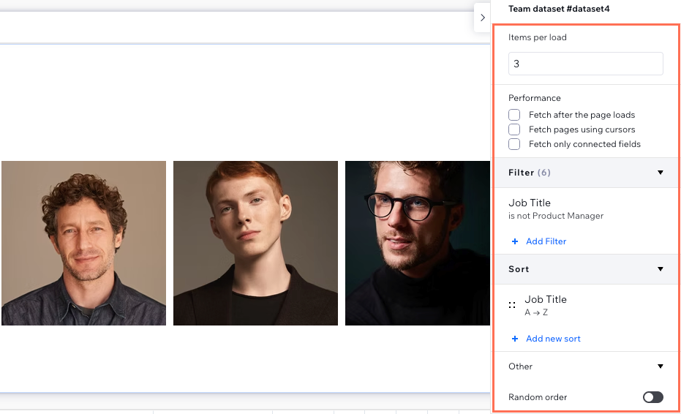The height and width of the screenshot is (414, 681).
Task: Open the Job Title filter rule
Action: pos(556,208)
